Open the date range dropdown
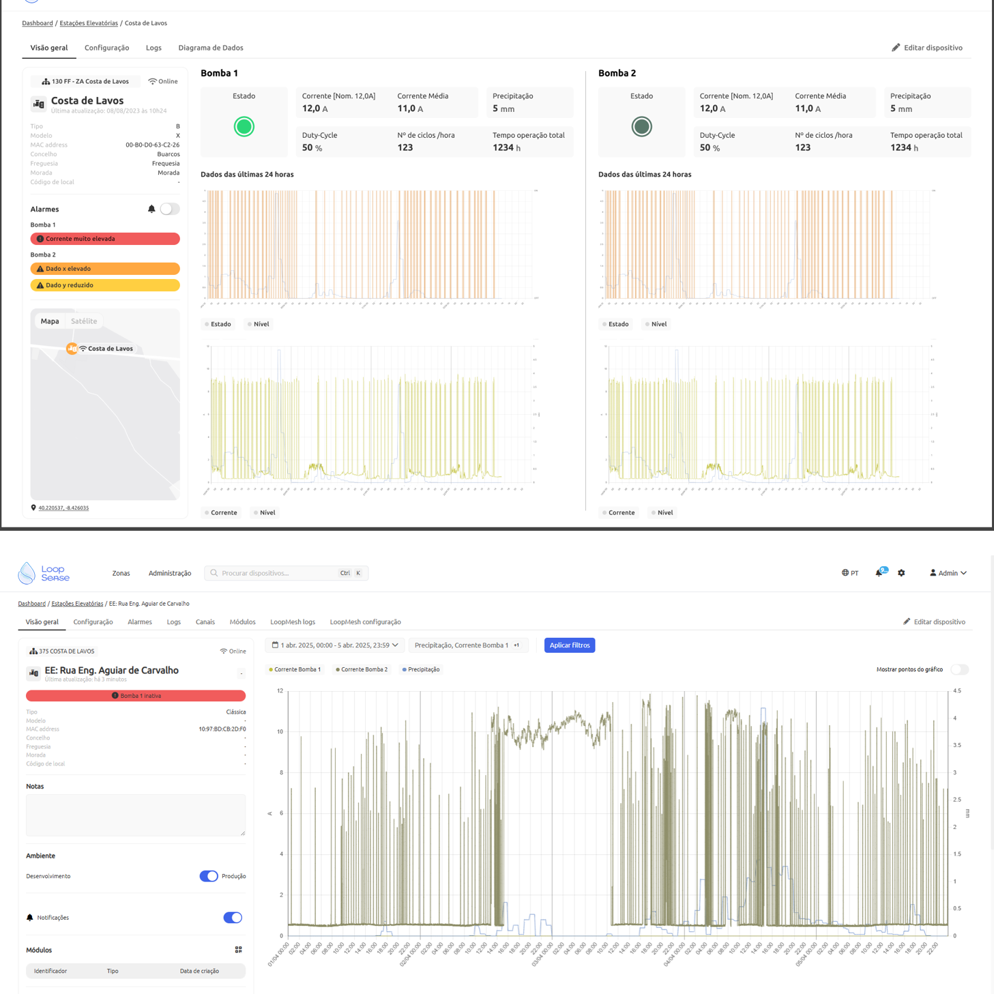This screenshot has height=994, width=994. (x=335, y=645)
